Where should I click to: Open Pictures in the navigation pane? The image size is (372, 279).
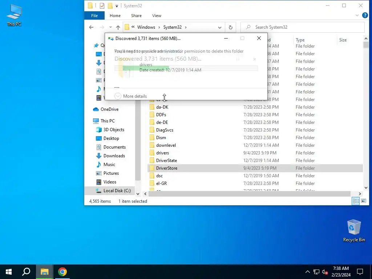pyautogui.click(x=111, y=173)
